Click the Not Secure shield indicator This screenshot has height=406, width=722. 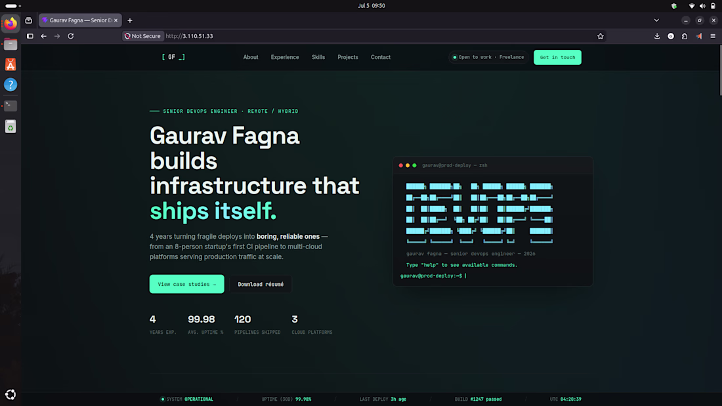coord(142,36)
